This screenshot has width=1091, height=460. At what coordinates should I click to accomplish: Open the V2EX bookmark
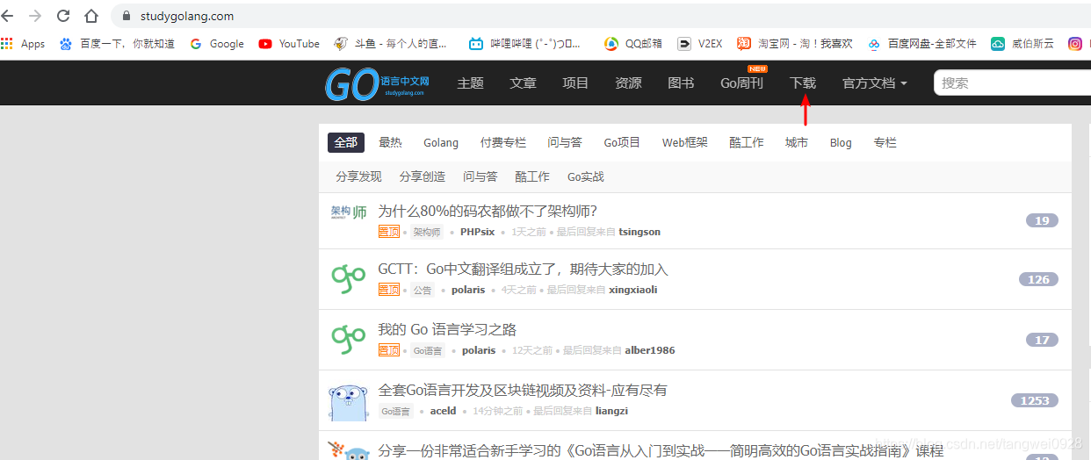[x=699, y=43]
